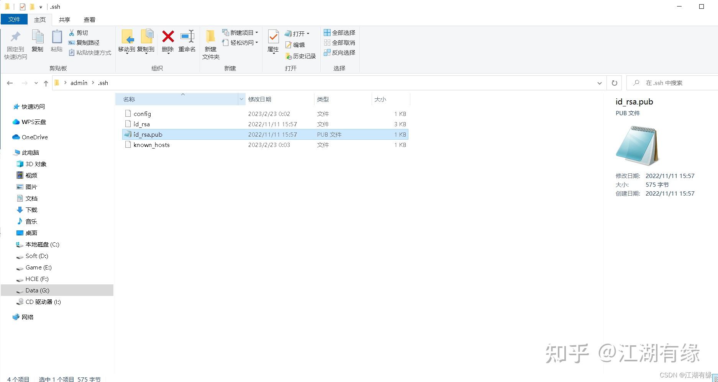Select the id_rsa file
The image size is (718, 382).
pyautogui.click(x=141, y=124)
